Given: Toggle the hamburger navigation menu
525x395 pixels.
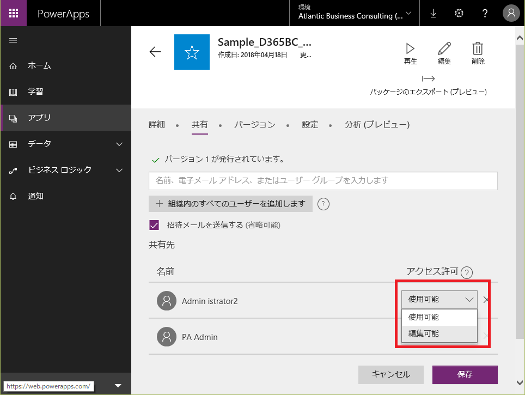Looking at the screenshot, I should tap(13, 40).
